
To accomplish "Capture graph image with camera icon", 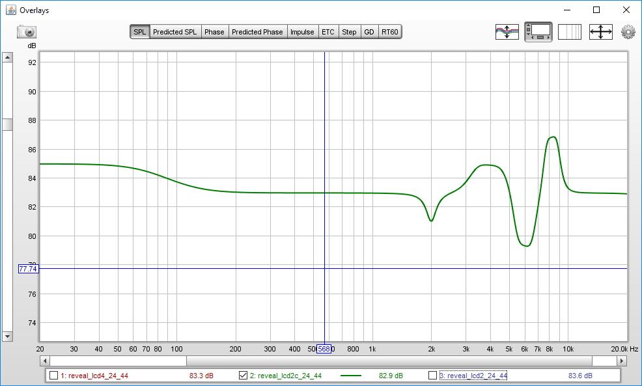I will [27, 31].
